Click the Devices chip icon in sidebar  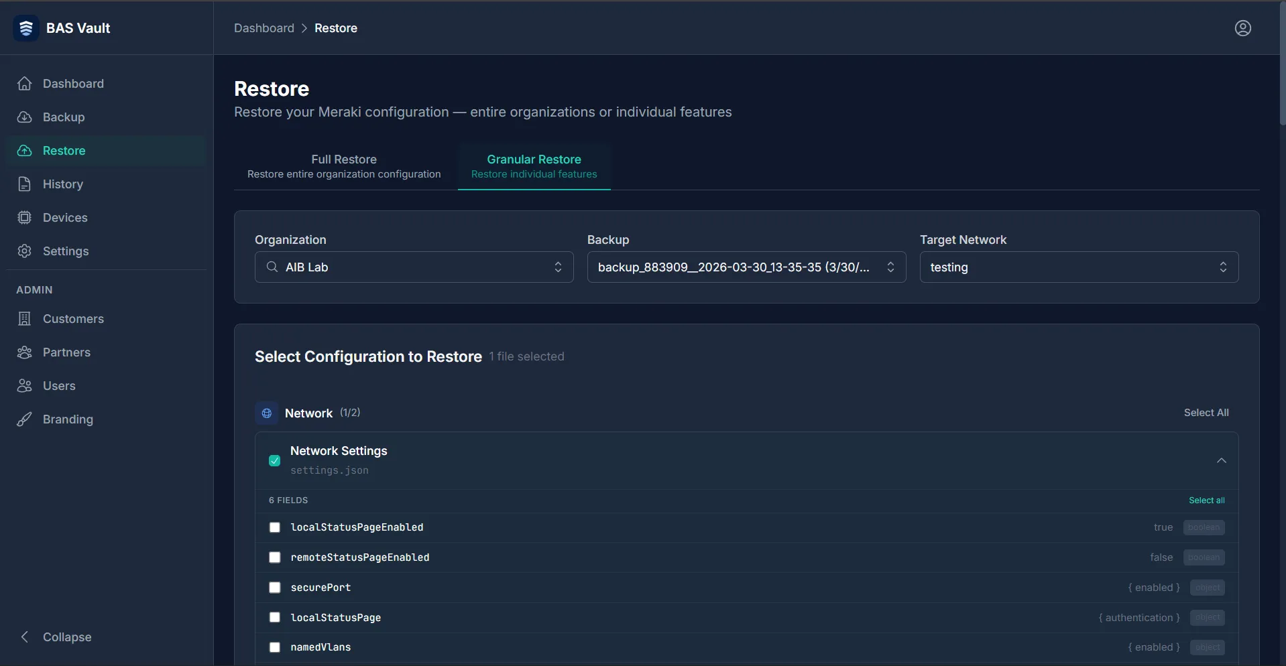coord(25,218)
